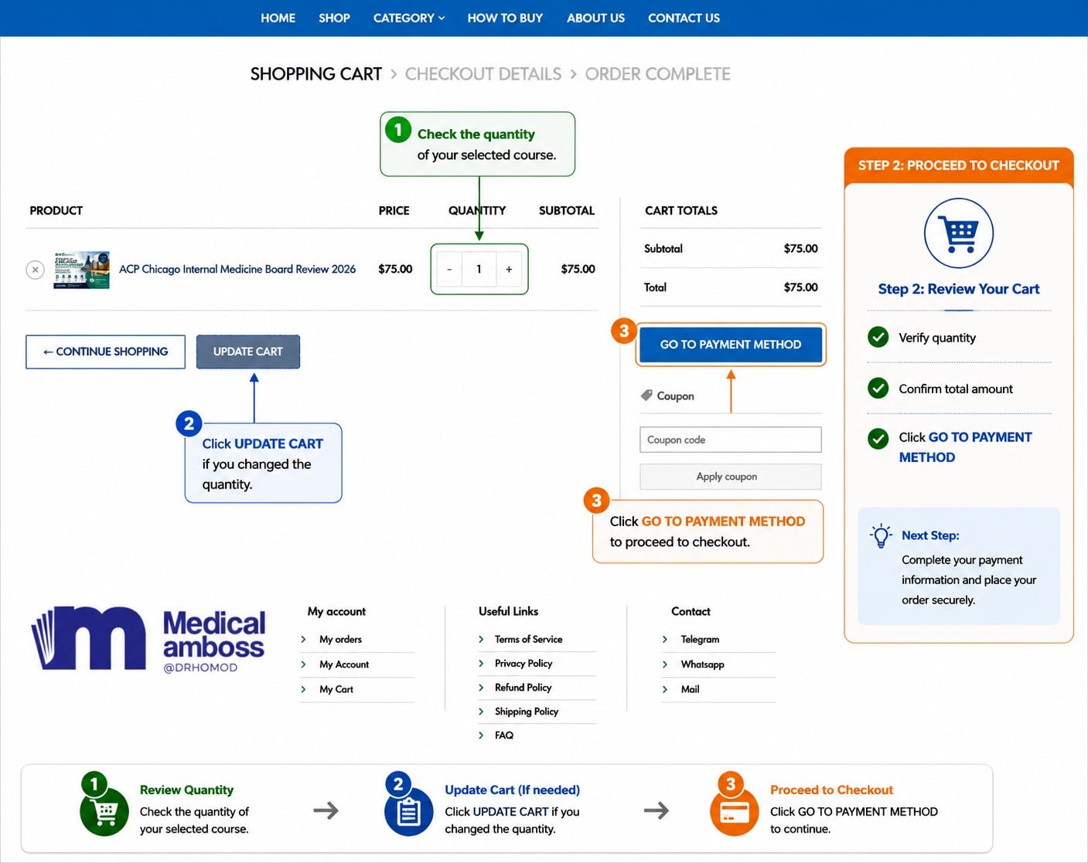Click the blue Update Cart clipboard icon

408,812
